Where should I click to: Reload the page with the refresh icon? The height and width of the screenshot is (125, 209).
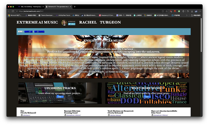point(13,11)
